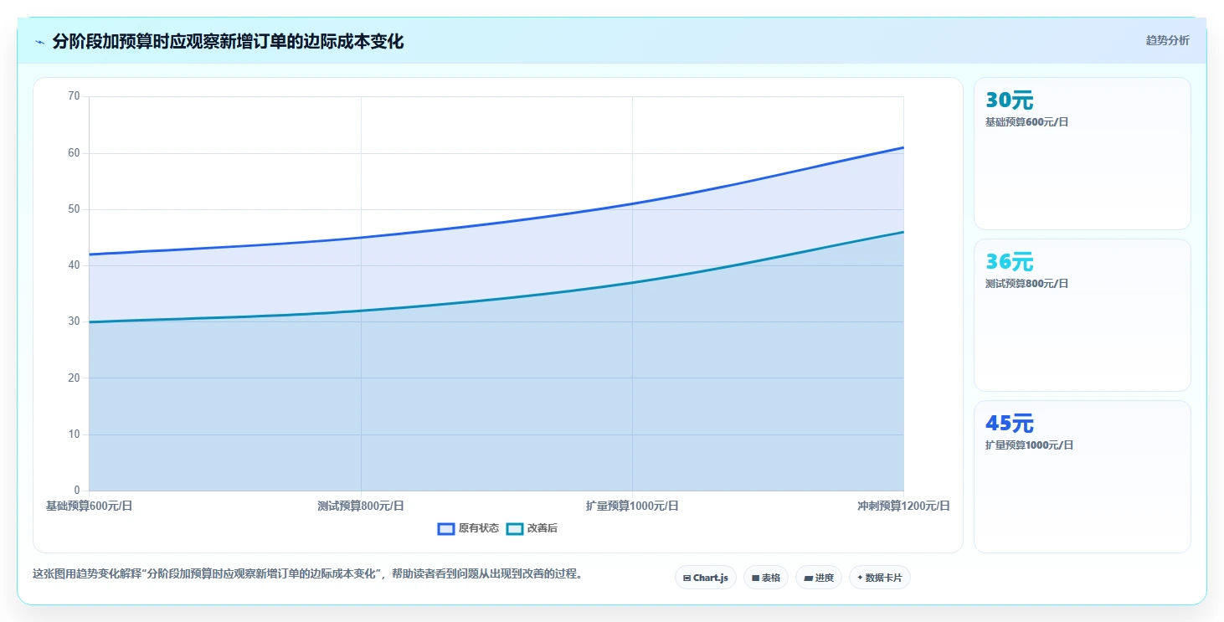Click the 36元 value card
The width and height of the screenshot is (1224, 622).
(1083, 315)
